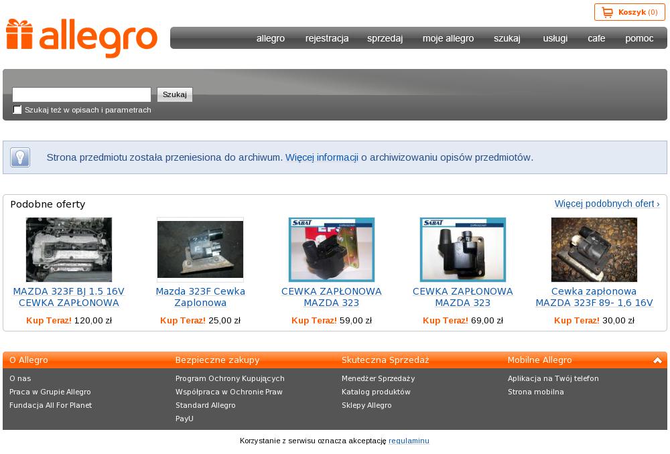Open Współpraca w Ochronie Praw link

(229, 392)
